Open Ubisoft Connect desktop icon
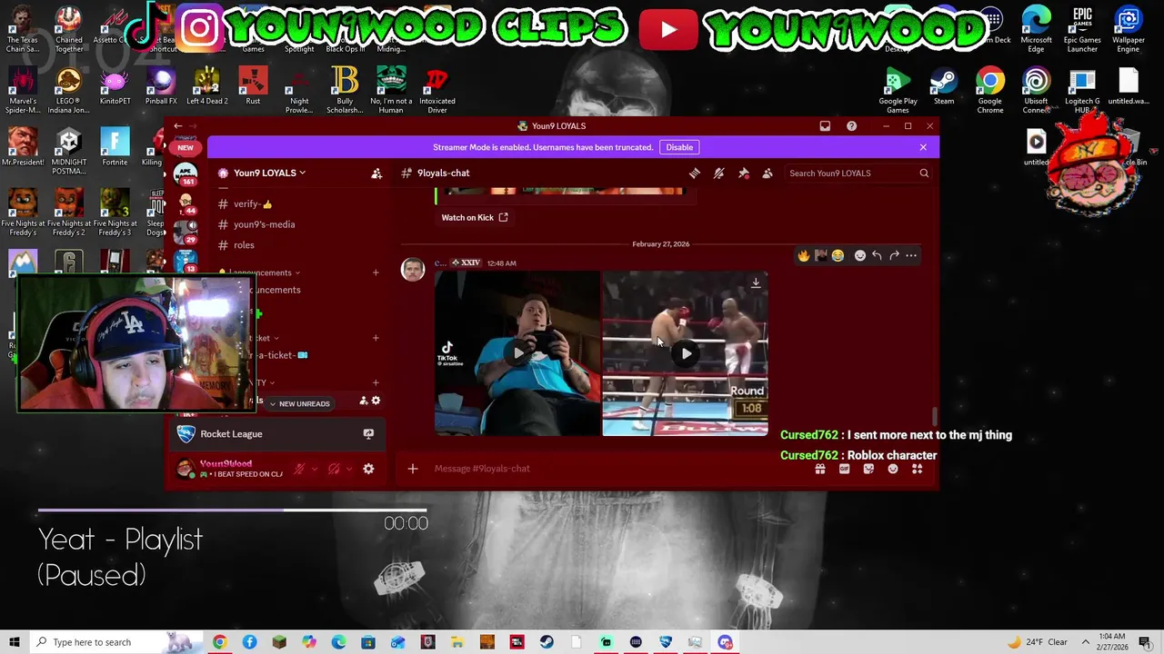 [x=1036, y=91]
